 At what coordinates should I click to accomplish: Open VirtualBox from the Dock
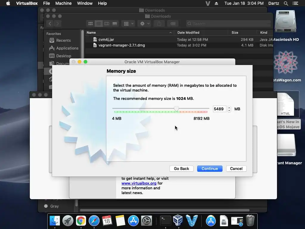coord(178,220)
